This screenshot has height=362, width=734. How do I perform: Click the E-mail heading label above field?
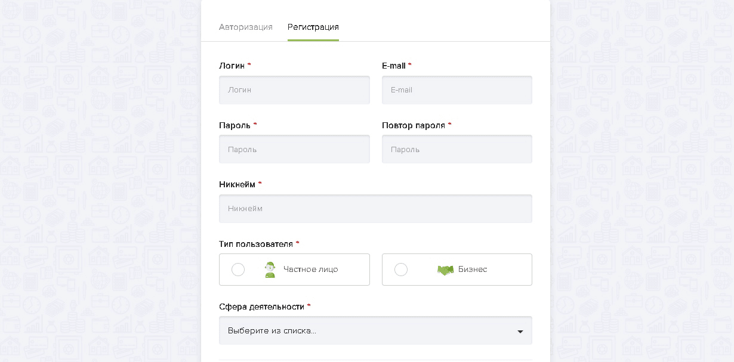tap(393, 66)
